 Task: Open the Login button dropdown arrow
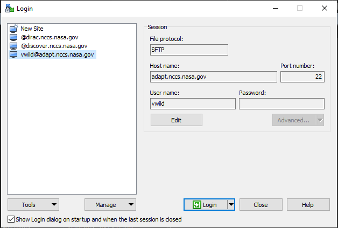point(231,205)
